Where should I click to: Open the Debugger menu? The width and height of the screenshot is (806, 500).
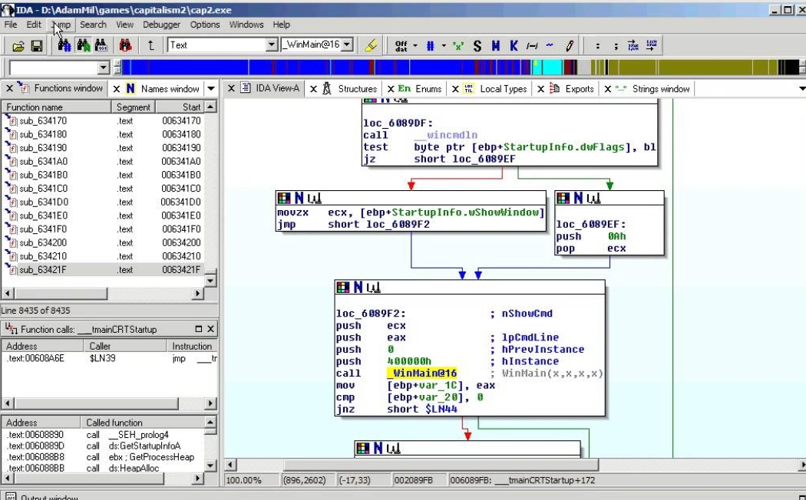click(x=161, y=25)
